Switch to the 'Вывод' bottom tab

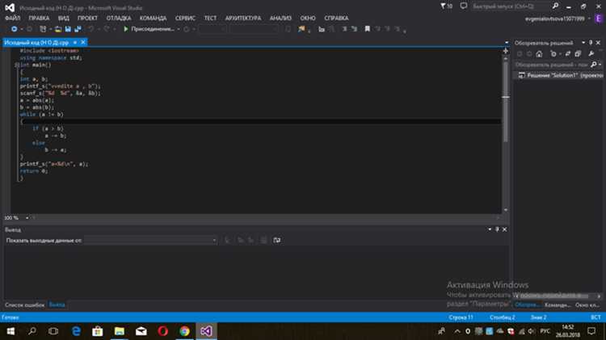(57, 304)
